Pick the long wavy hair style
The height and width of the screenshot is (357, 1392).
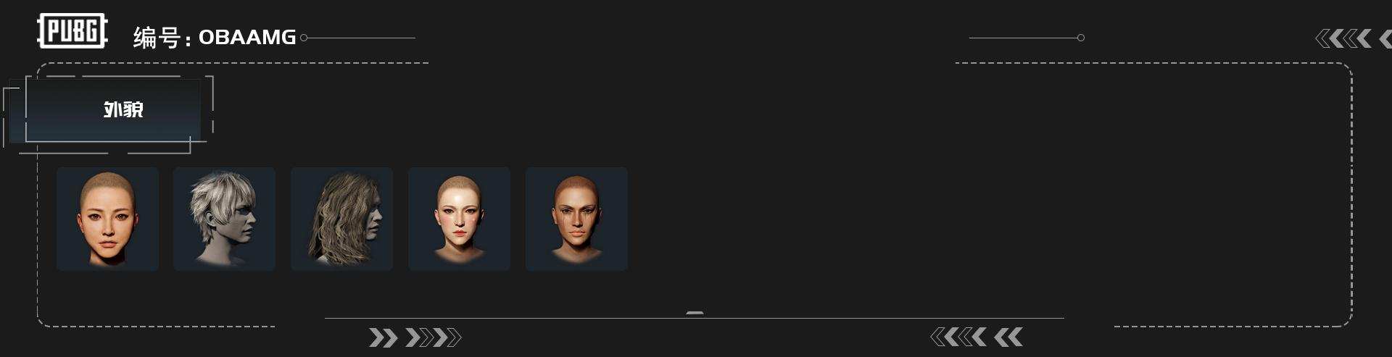[x=342, y=219]
